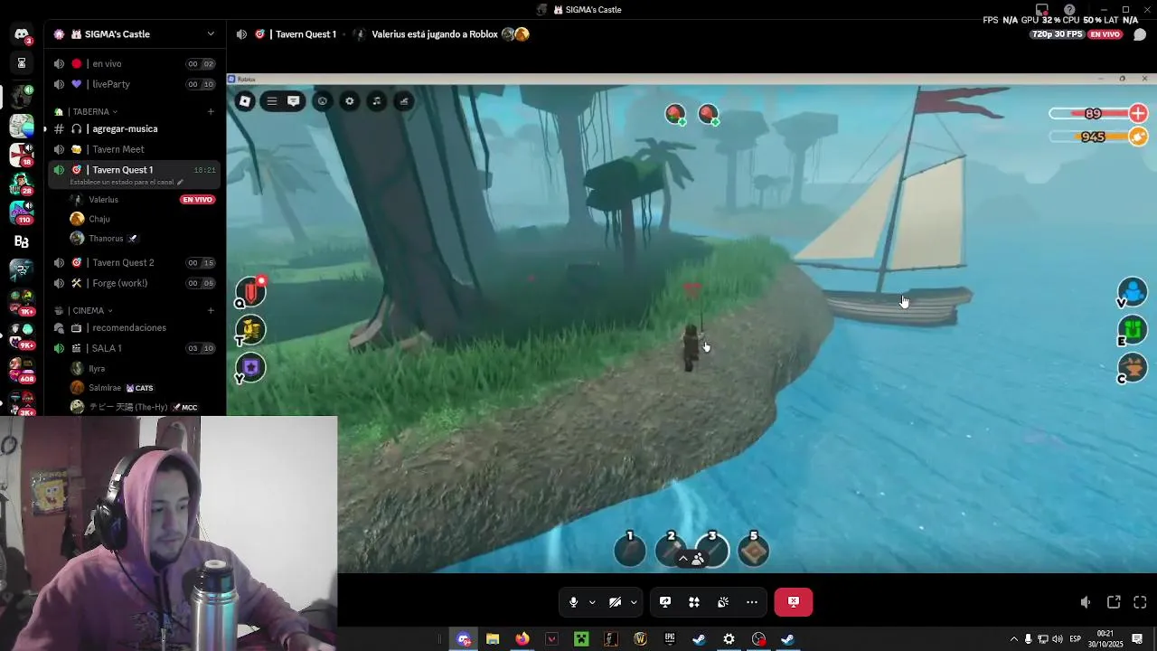
Task: Open more options ellipsis in call bar
Action: (752, 602)
